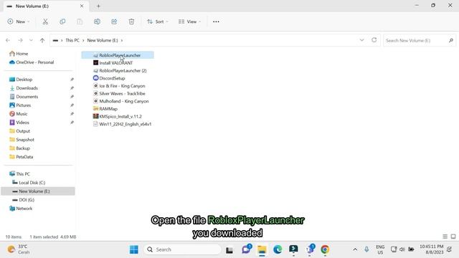Open the clock and date panel

pyautogui.click(x=432, y=249)
